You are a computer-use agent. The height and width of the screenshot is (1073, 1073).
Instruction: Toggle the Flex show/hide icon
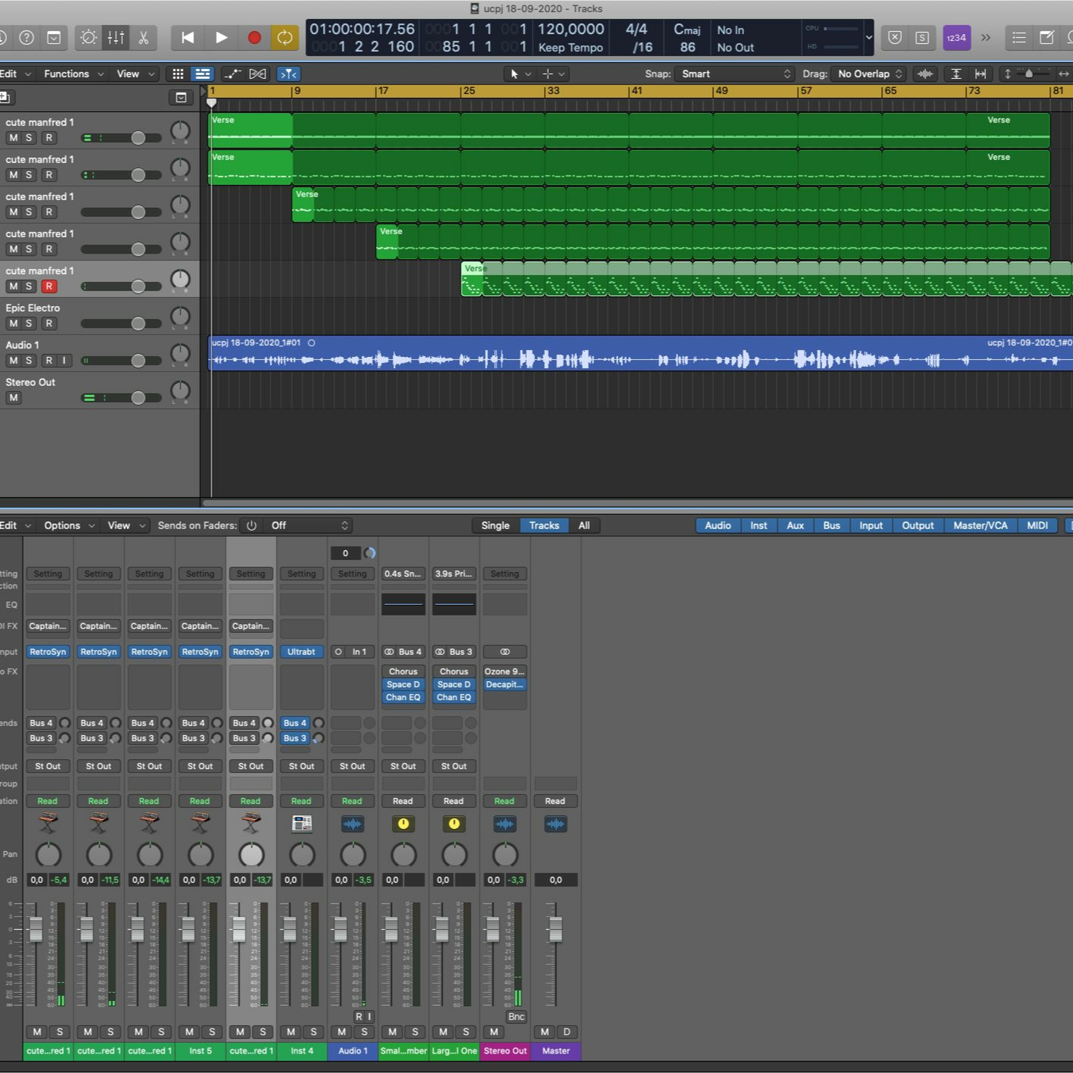[x=257, y=74]
